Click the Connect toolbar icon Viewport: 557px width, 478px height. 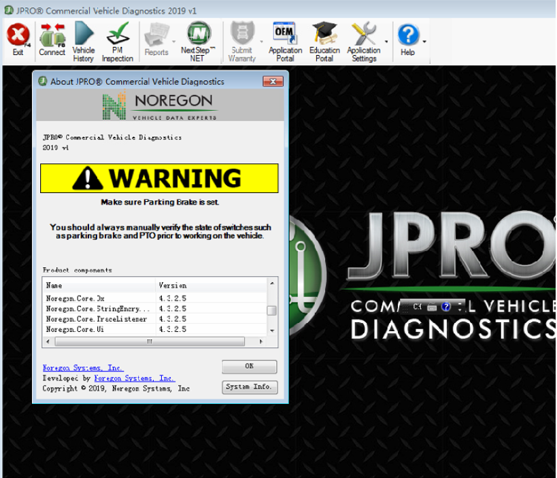point(52,39)
